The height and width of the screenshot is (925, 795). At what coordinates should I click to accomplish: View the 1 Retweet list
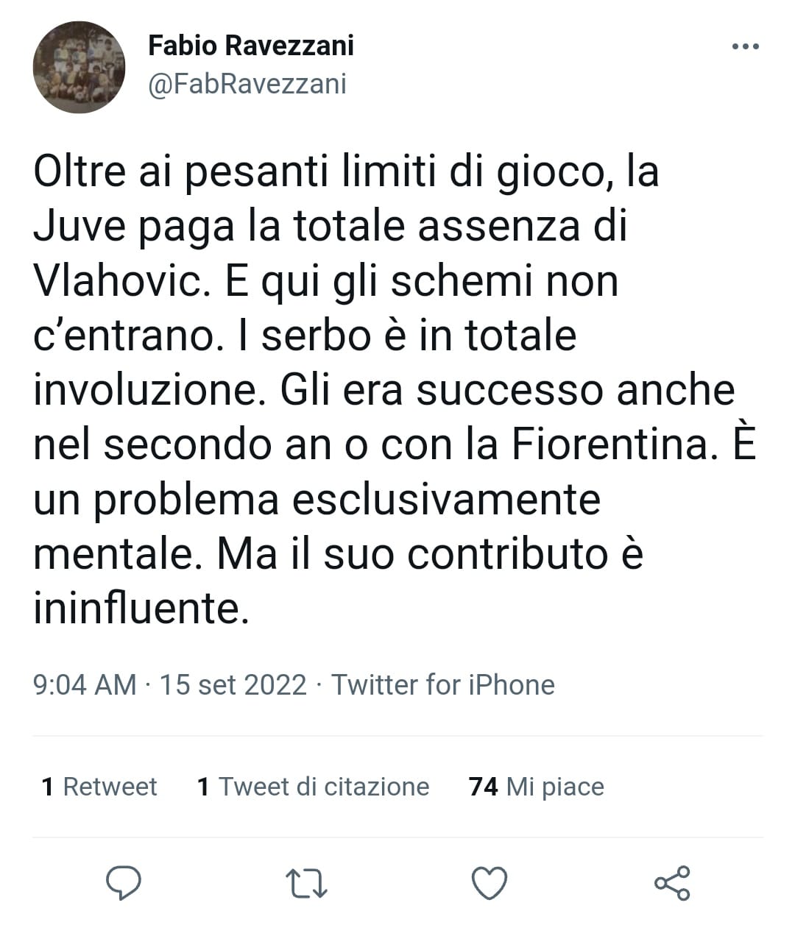99,787
